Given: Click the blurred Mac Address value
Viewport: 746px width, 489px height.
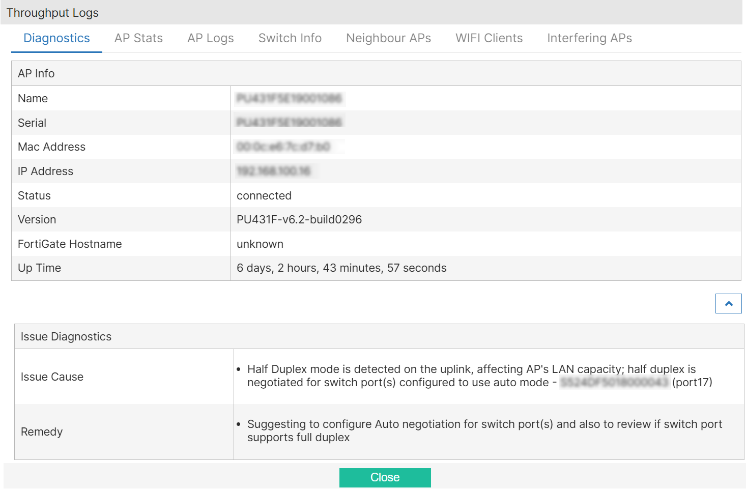Looking at the screenshot, I should [283, 147].
